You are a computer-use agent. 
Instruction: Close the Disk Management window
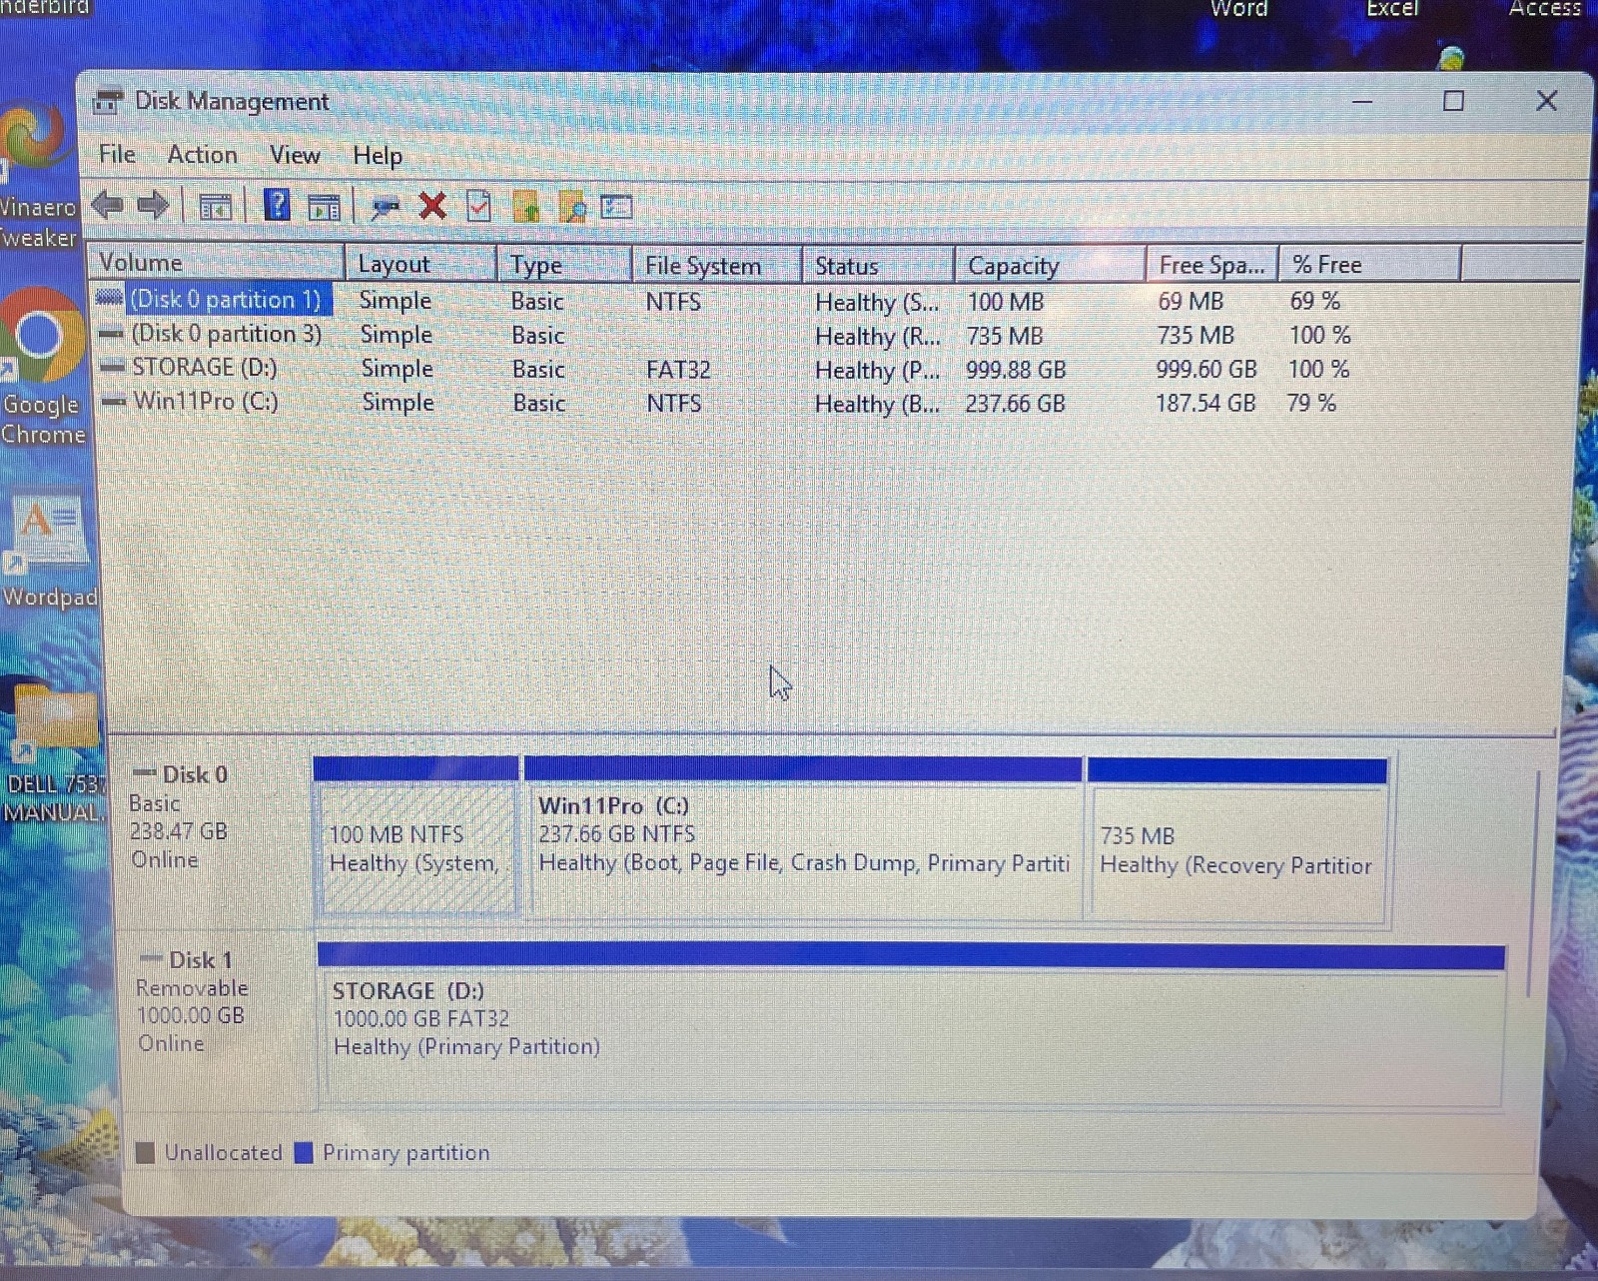1546,101
